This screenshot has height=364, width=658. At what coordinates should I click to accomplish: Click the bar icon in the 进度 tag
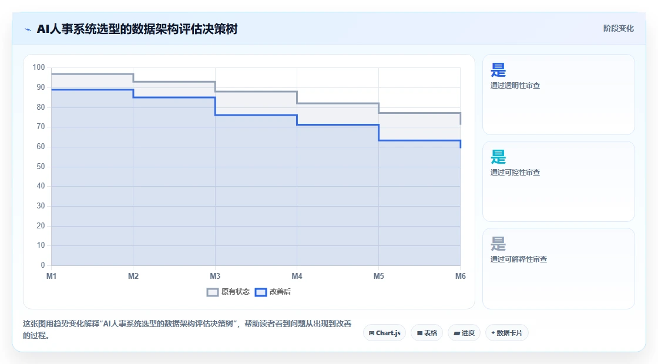pos(456,333)
